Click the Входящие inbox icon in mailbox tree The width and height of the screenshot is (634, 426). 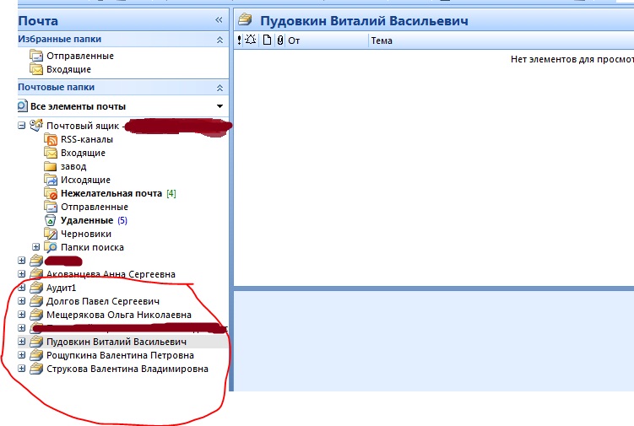pyautogui.click(x=51, y=153)
